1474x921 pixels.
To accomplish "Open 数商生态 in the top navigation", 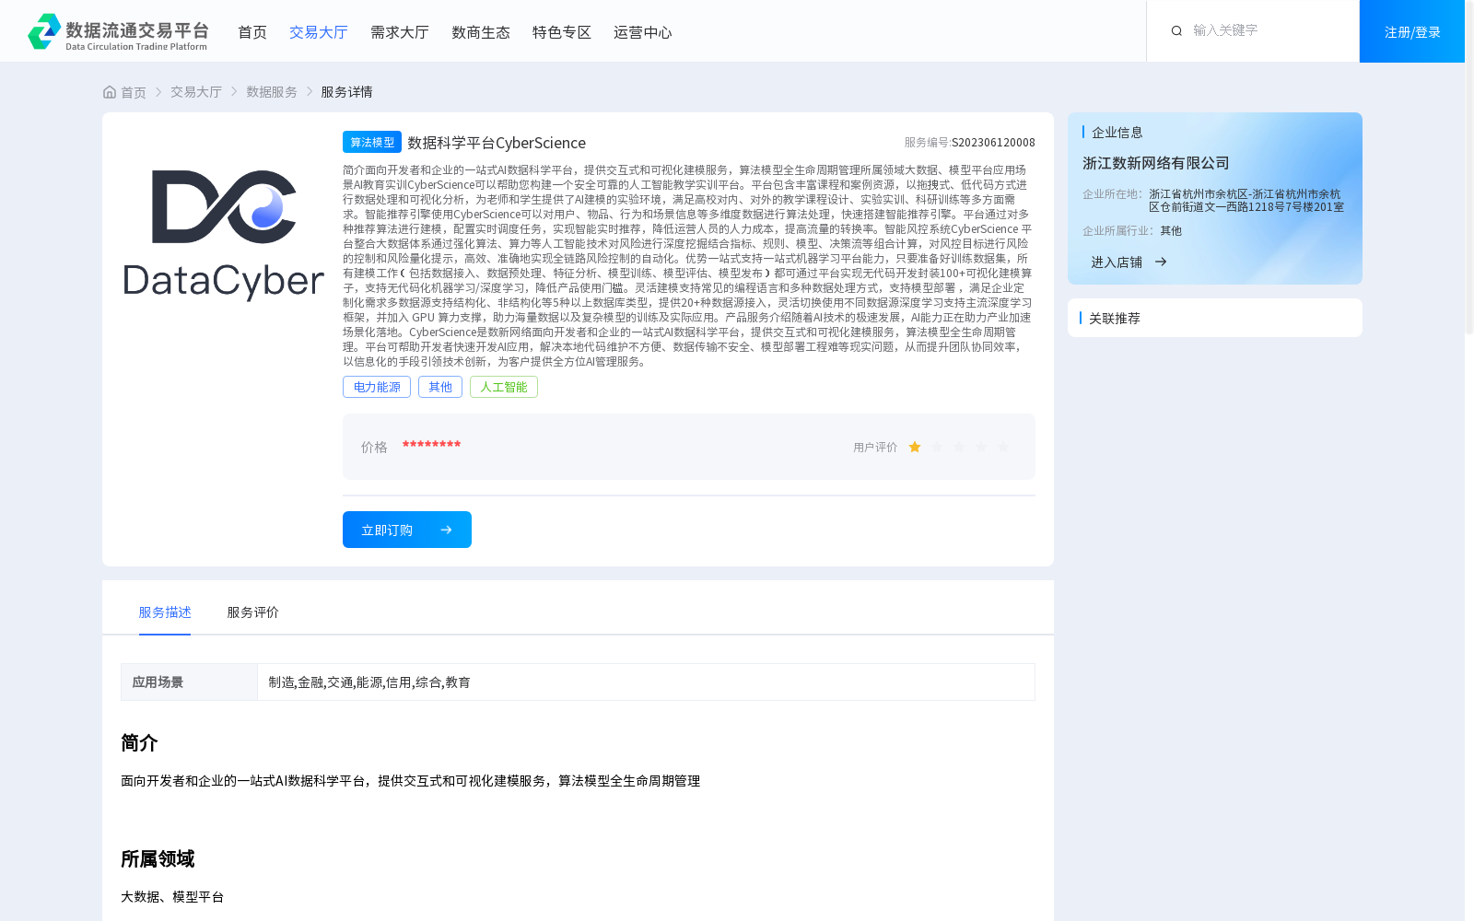I will pos(481,32).
